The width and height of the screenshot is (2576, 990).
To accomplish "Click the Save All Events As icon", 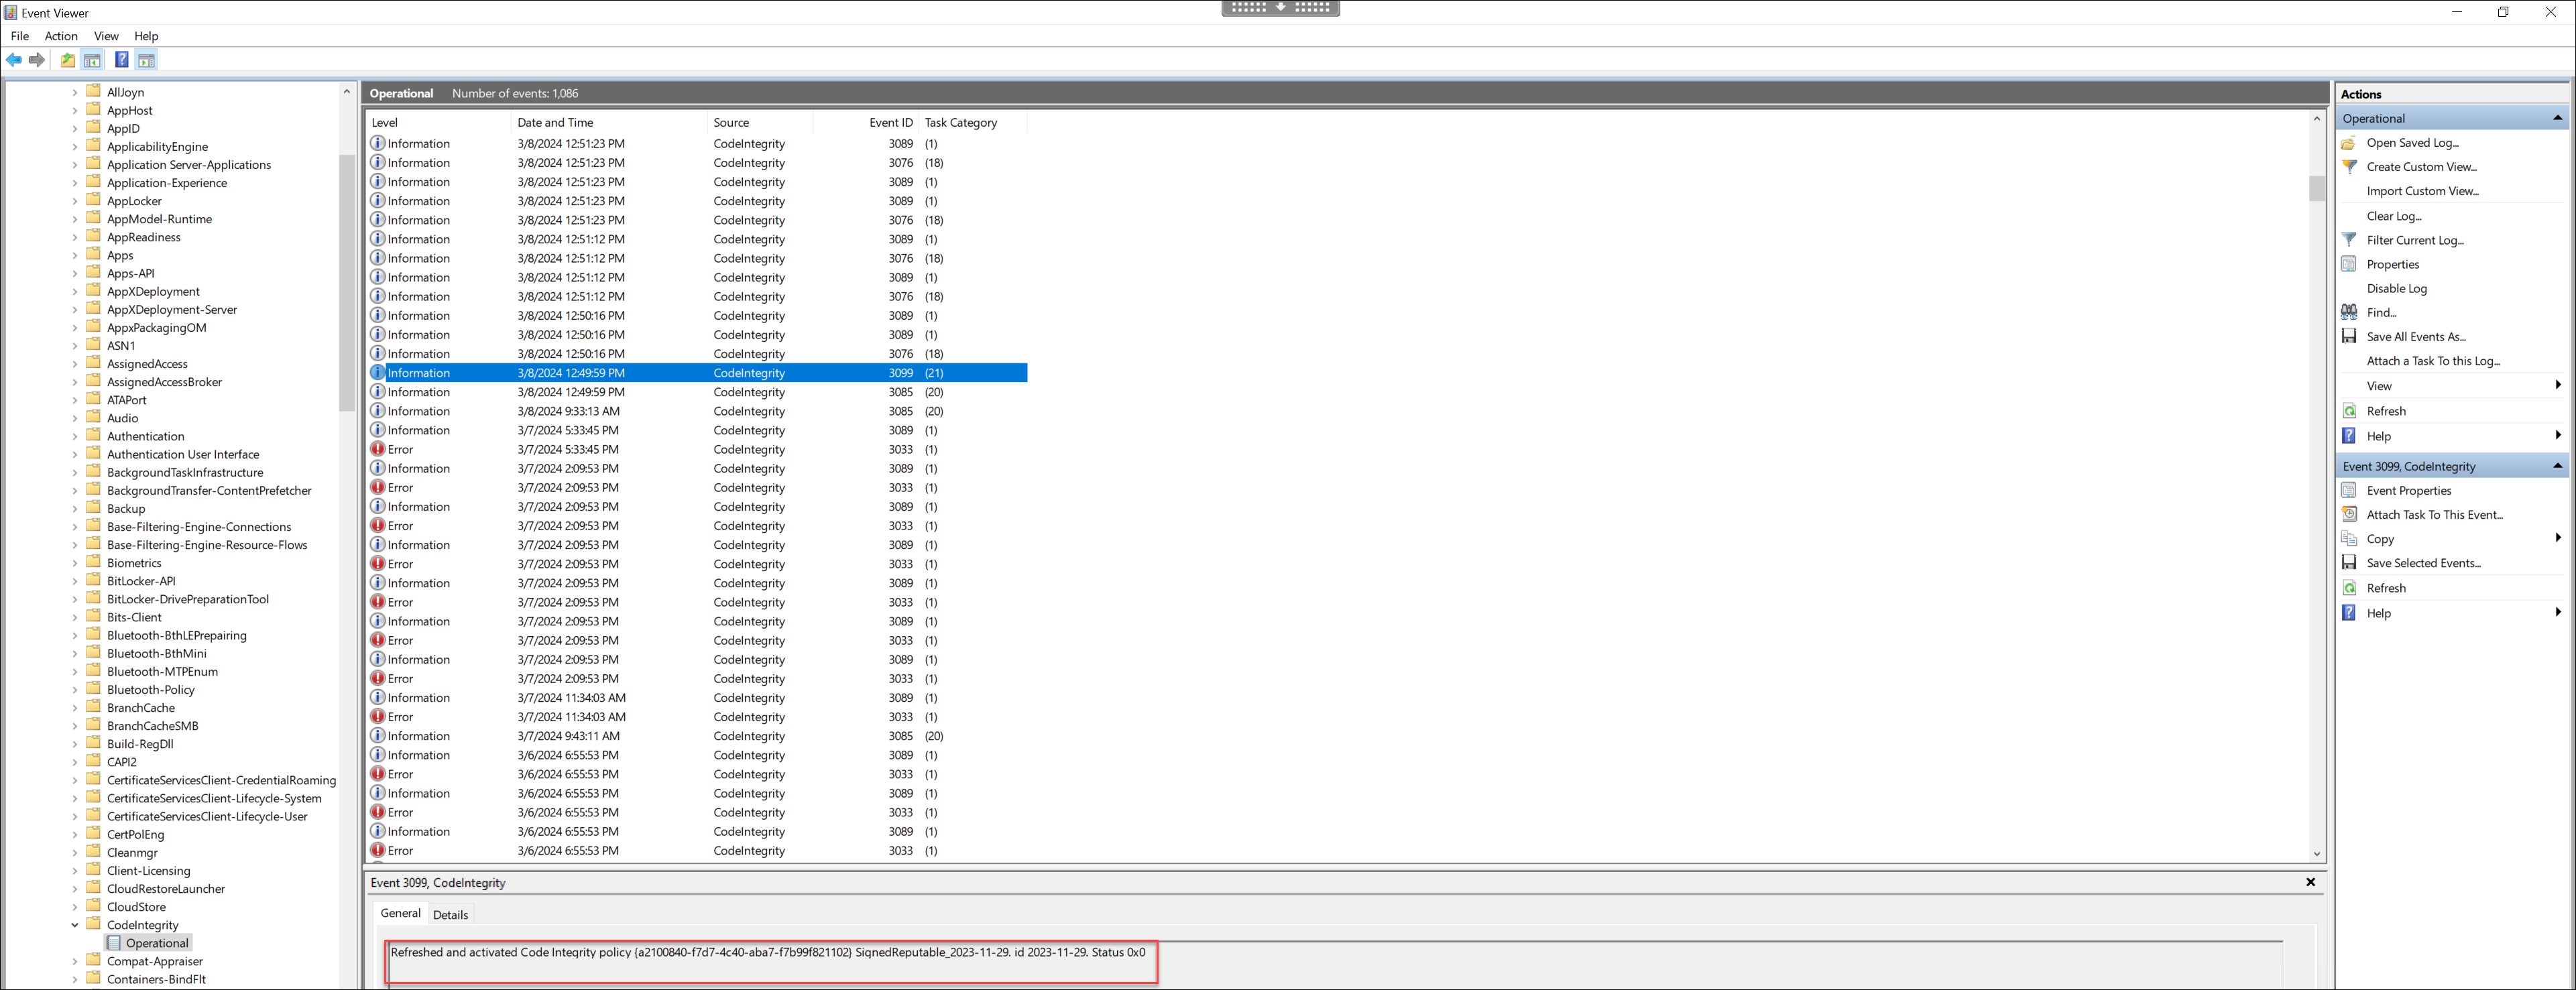I will [x=2349, y=336].
